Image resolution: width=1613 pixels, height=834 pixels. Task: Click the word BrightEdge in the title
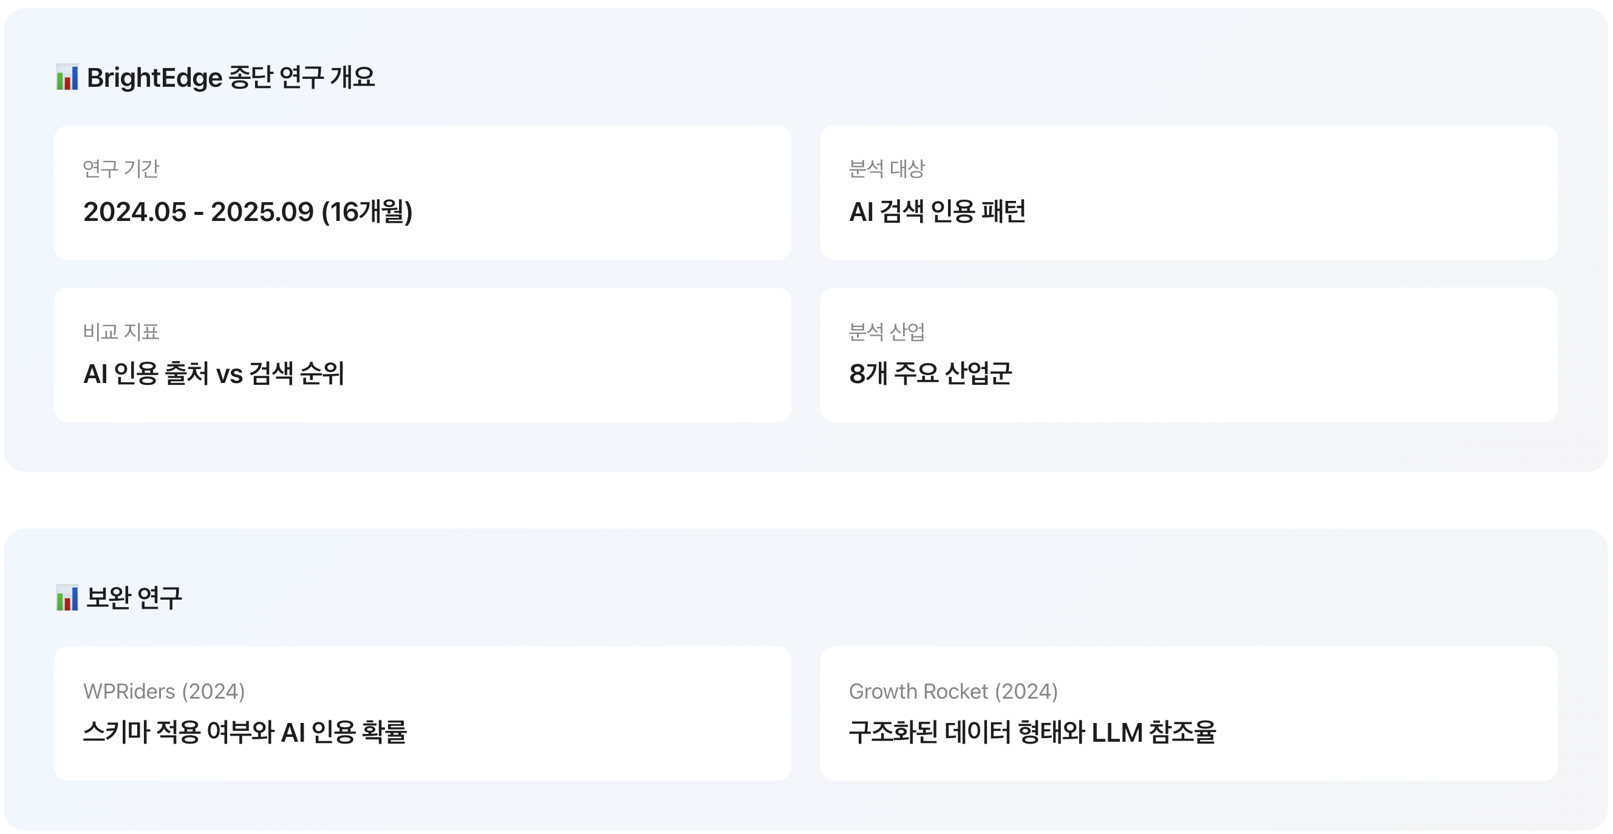(x=155, y=78)
